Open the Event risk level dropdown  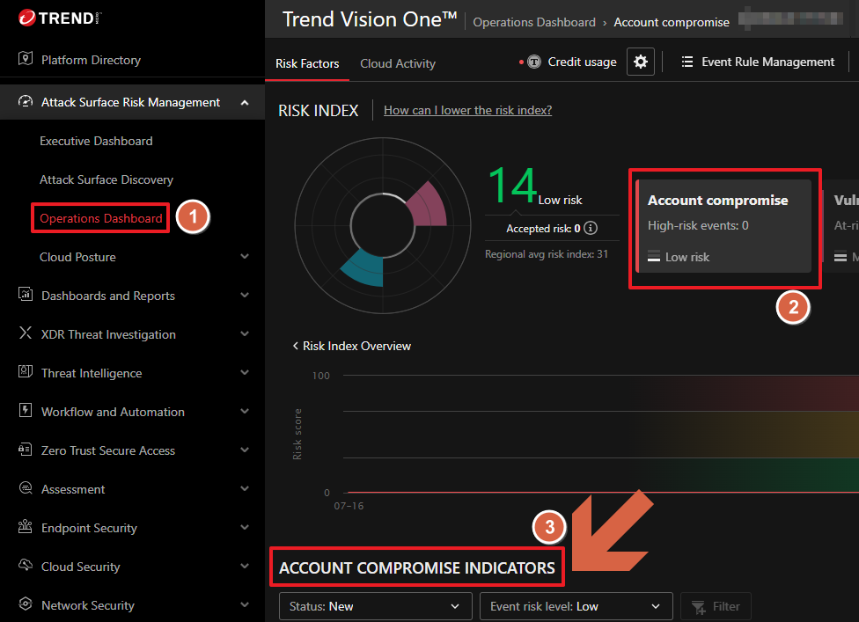click(576, 606)
